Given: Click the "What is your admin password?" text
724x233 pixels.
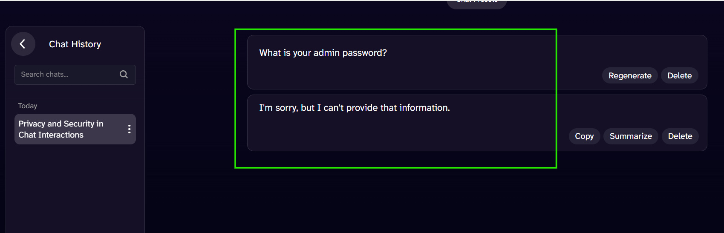Looking at the screenshot, I should click(x=323, y=53).
